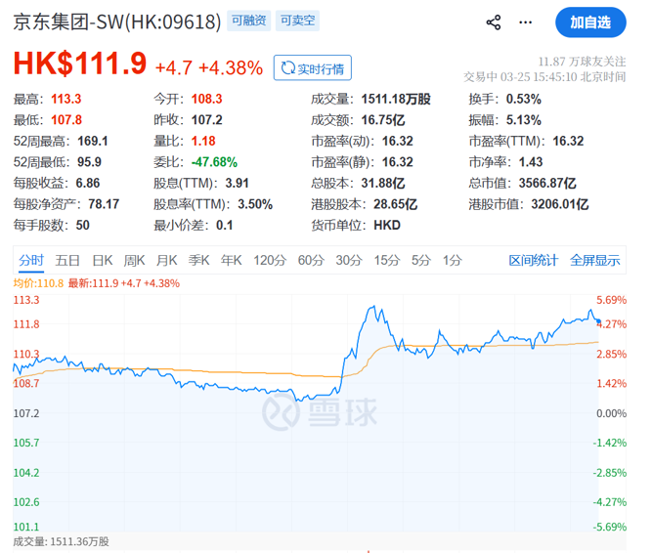652x553 pixels.
Task: Choose the 15分 interval tab
Action: [387, 260]
